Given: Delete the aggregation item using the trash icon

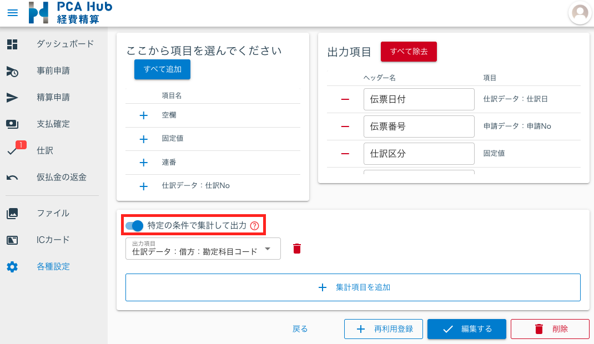Looking at the screenshot, I should point(297,249).
